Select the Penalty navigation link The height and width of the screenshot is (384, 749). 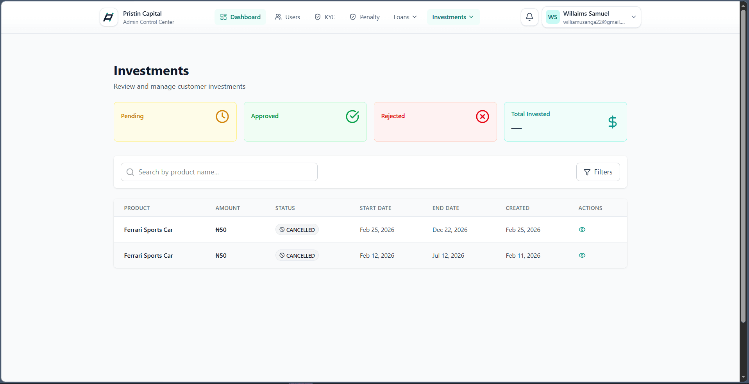pos(365,17)
